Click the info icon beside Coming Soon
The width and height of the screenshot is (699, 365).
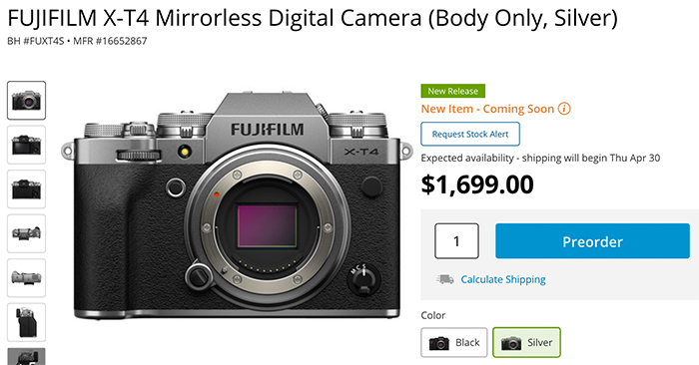click(x=564, y=109)
